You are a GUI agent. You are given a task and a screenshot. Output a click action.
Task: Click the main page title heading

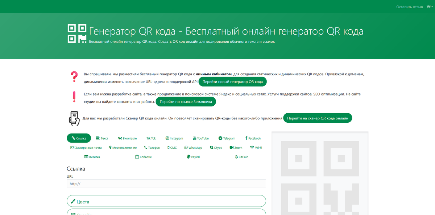(226, 31)
